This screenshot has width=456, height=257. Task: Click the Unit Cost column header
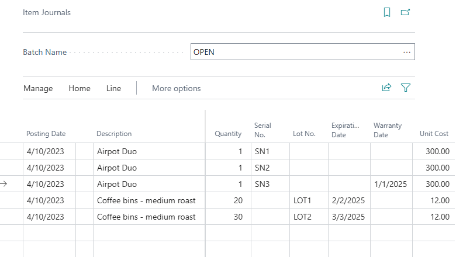coord(434,134)
